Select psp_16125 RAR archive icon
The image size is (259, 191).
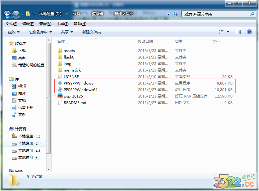(x=60, y=96)
